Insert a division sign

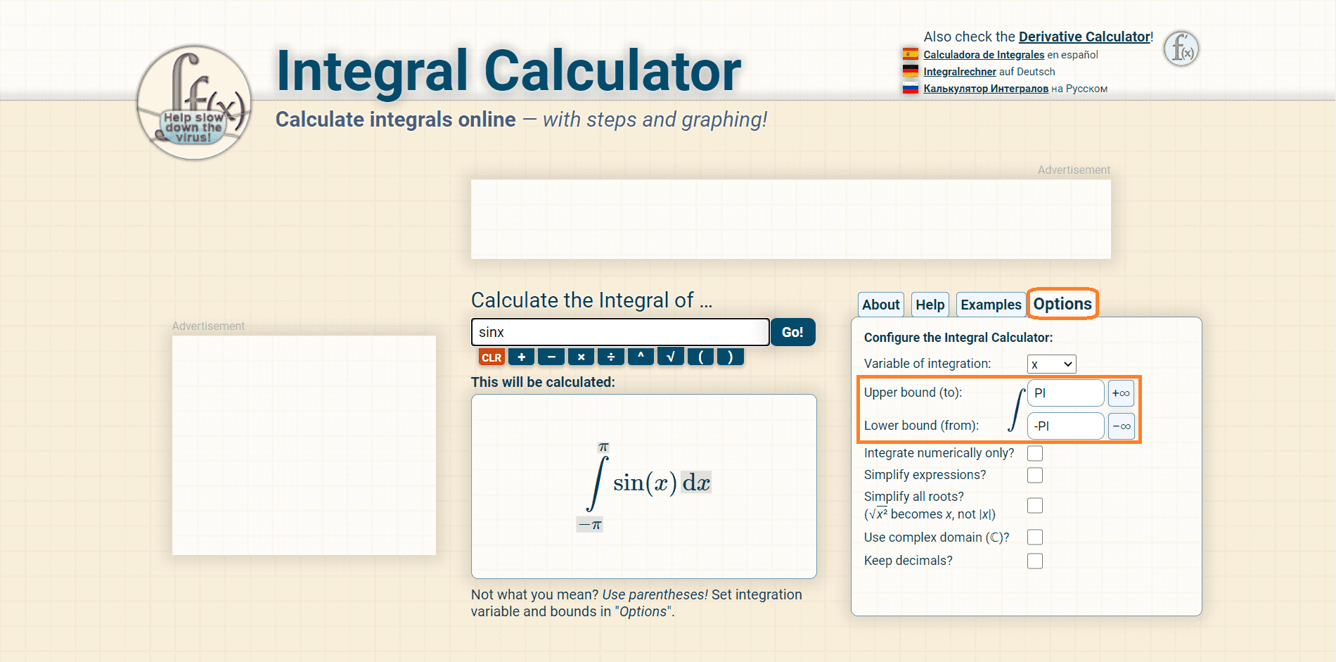click(611, 357)
